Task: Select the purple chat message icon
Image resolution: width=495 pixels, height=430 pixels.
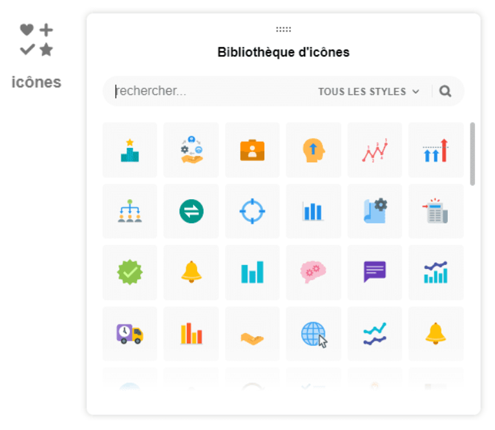Action: point(375,272)
